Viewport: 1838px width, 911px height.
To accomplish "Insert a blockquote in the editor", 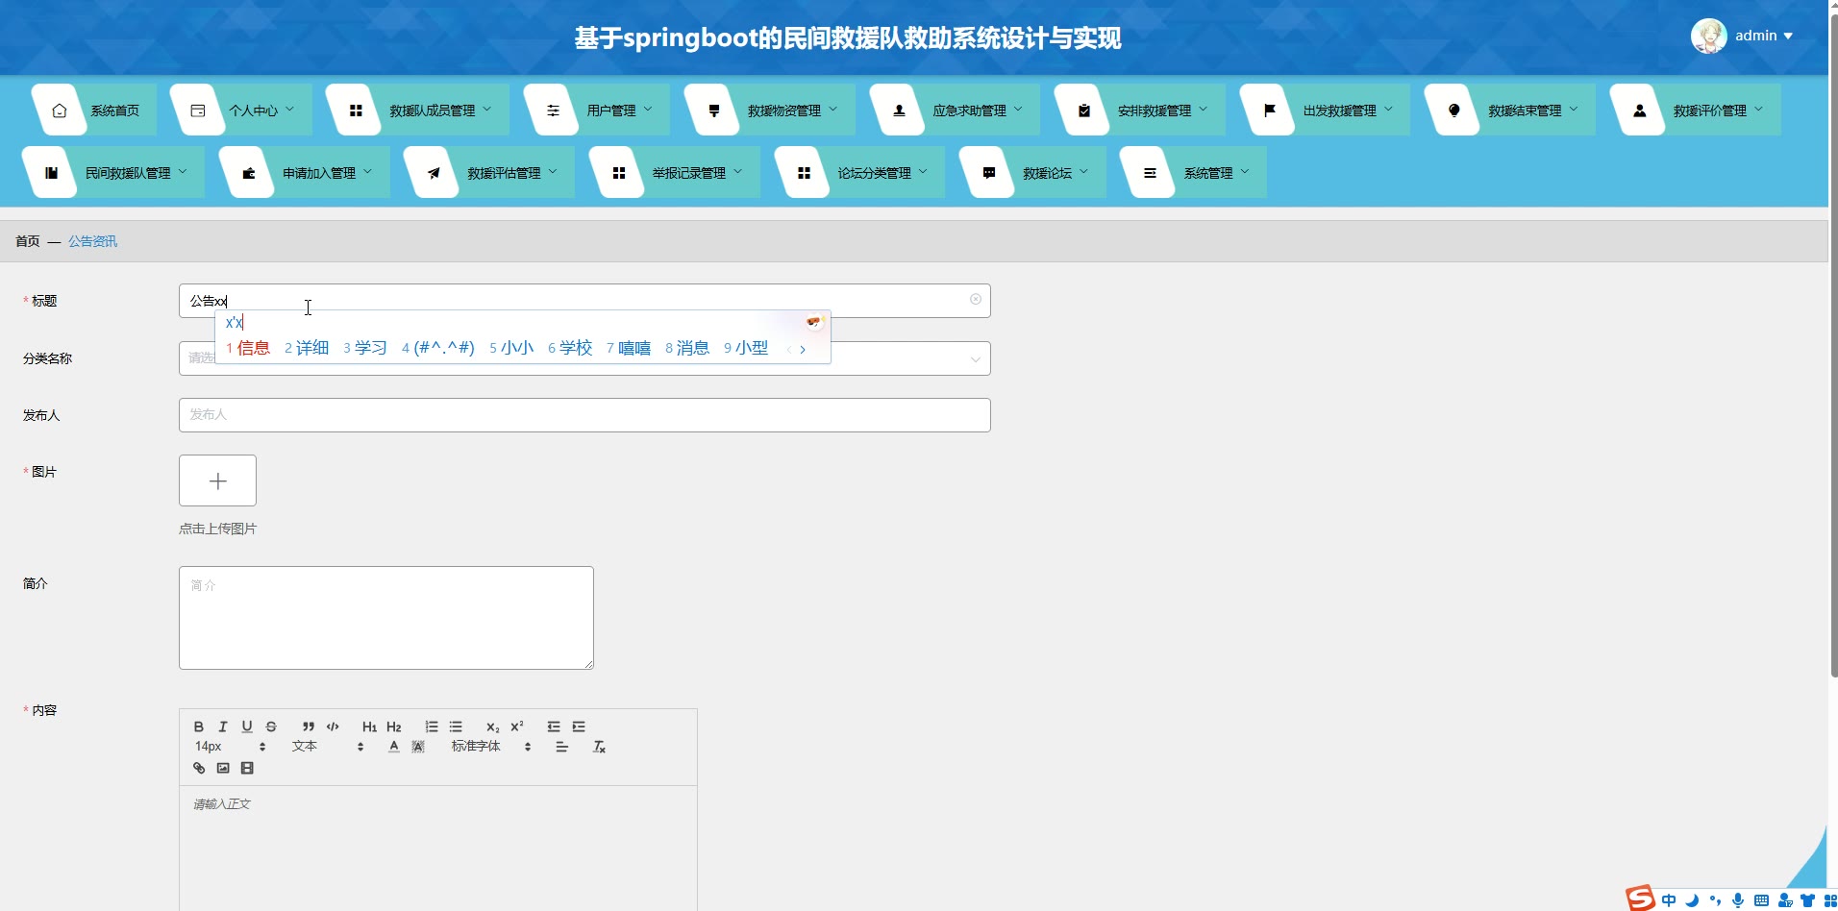I will pos(309,726).
